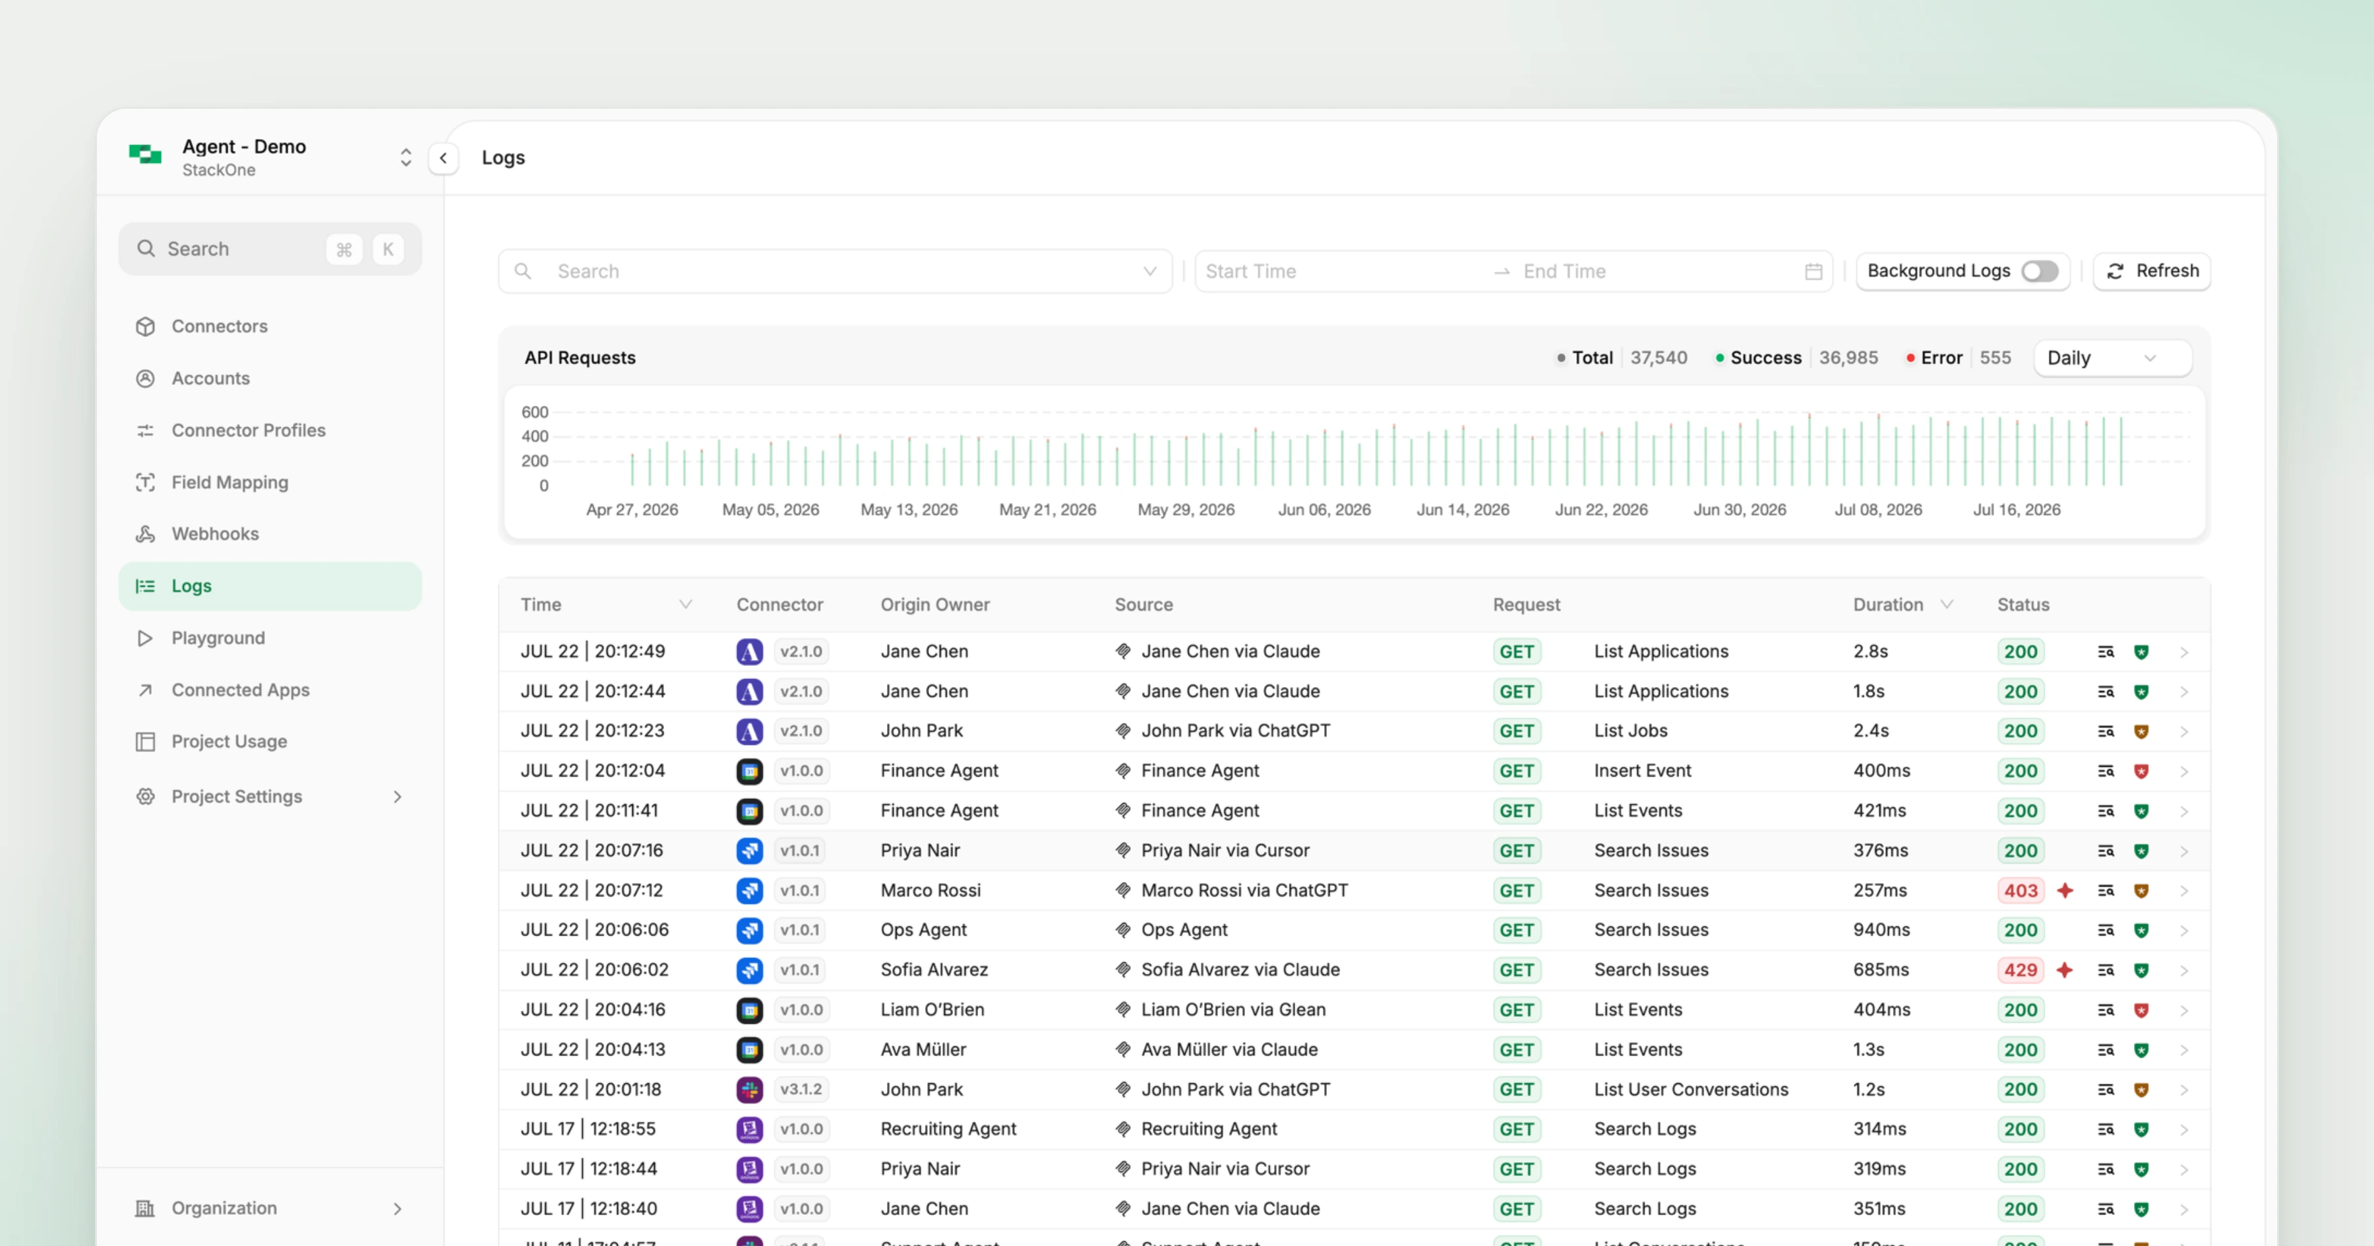Click the magnifier icon in the logs search bar

click(x=522, y=271)
